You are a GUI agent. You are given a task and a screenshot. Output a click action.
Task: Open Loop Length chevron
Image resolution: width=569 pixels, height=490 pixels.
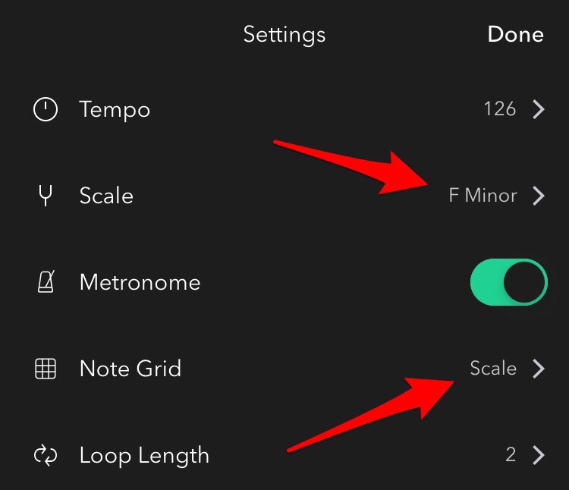[x=539, y=456]
